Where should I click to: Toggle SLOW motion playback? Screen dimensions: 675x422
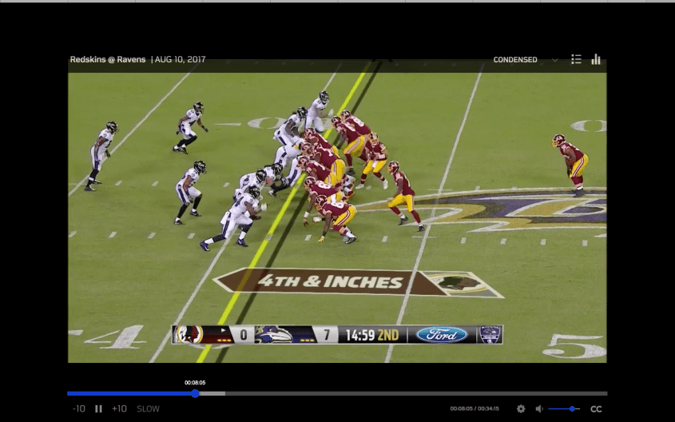click(148, 408)
